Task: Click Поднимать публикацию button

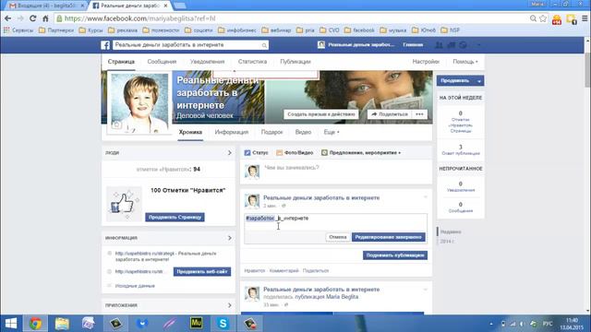Action: (x=395, y=255)
